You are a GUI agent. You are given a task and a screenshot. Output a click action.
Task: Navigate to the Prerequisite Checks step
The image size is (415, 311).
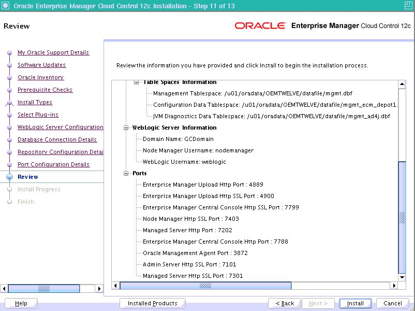click(45, 90)
